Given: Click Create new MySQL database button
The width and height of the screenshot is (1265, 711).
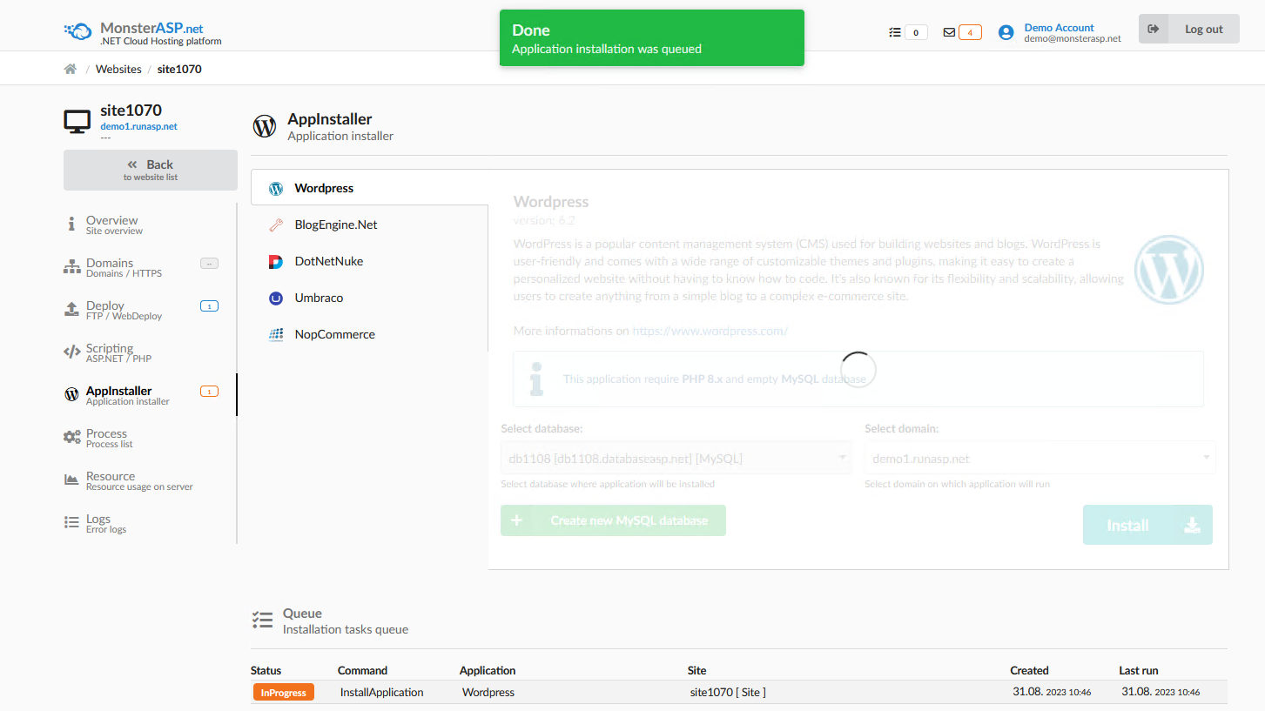Looking at the screenshot, I should (613, 520).
